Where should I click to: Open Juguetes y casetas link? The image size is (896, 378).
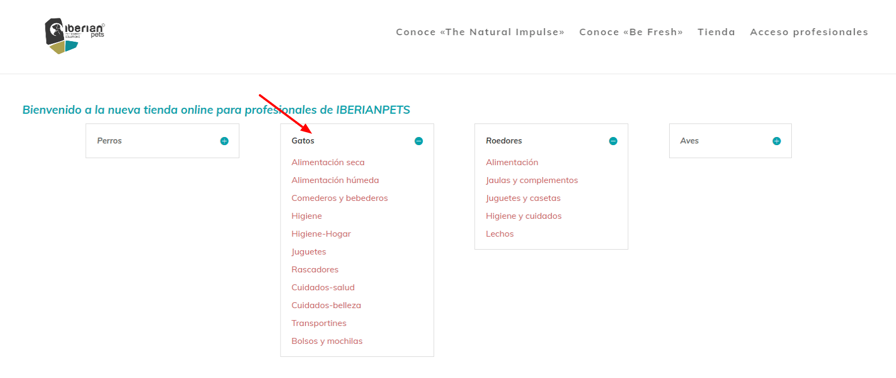coord(523,198)
